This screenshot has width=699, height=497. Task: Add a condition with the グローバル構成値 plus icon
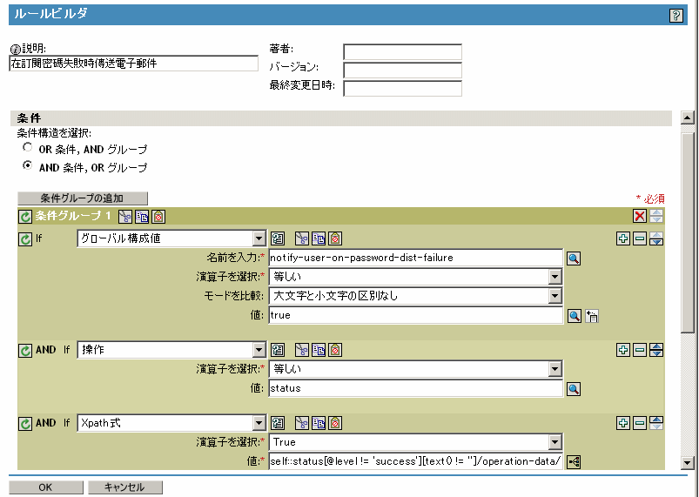point(623,238)
